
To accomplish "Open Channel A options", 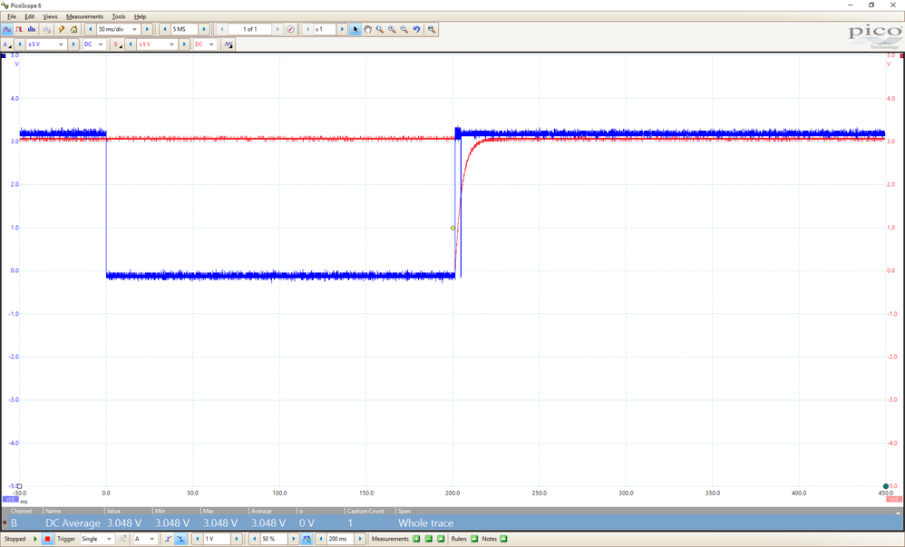I will pos(7,44).
